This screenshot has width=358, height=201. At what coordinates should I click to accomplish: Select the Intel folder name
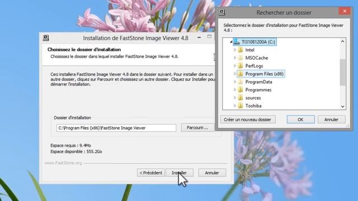(250, 50)
